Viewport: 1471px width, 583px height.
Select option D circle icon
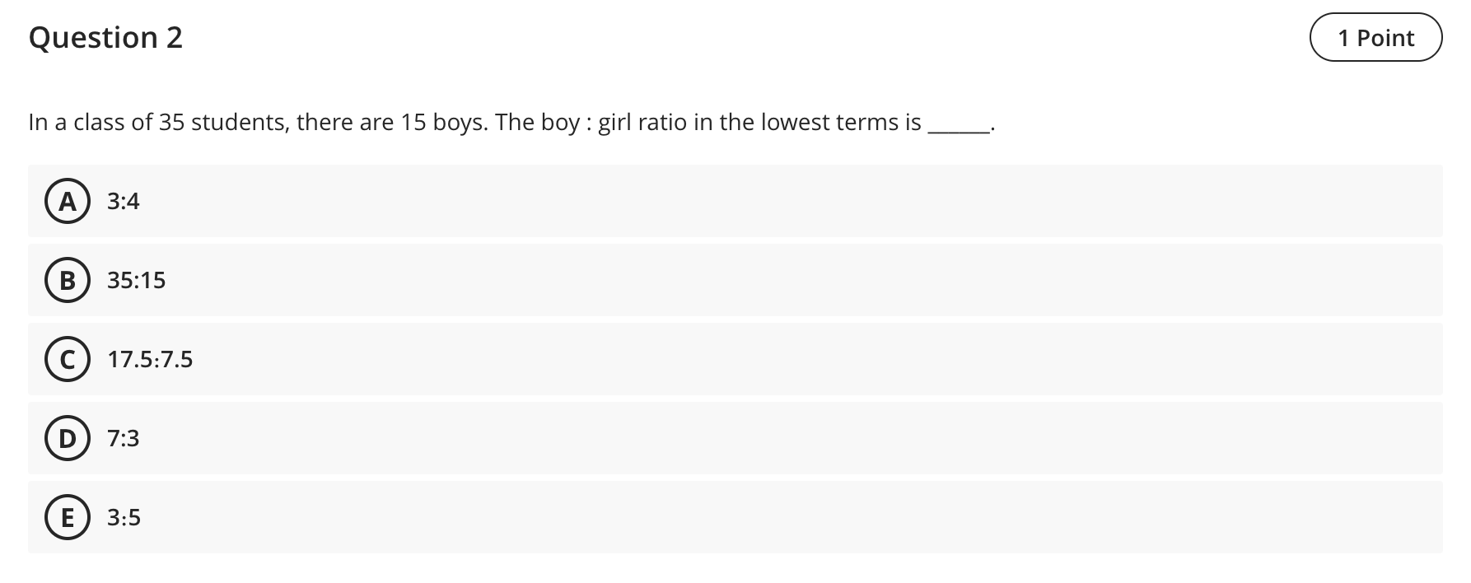pyautogui.click(x=68, y=438)
